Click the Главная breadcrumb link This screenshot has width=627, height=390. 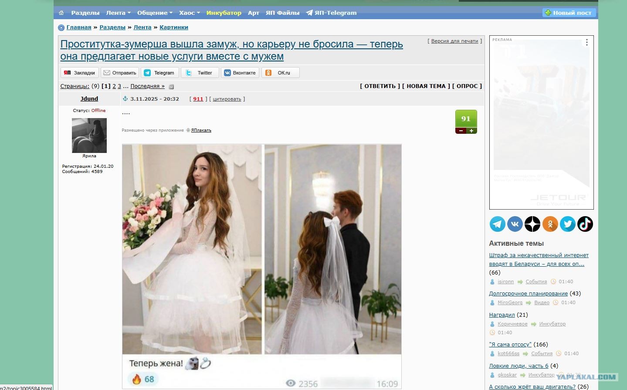tap(79, 27)
